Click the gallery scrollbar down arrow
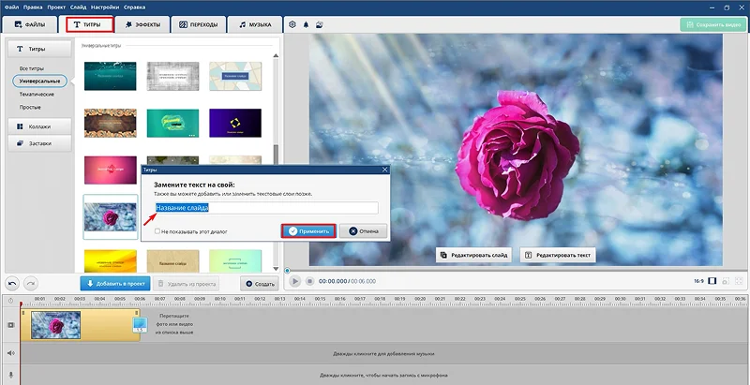This screenshot has height=385, width=750. coord(276,269)
